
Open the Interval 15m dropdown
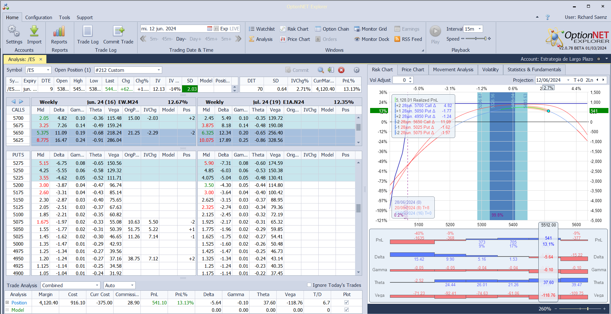click(480, 29)
